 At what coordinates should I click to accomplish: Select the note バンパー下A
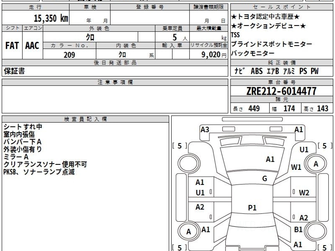(x=23, y=142)
